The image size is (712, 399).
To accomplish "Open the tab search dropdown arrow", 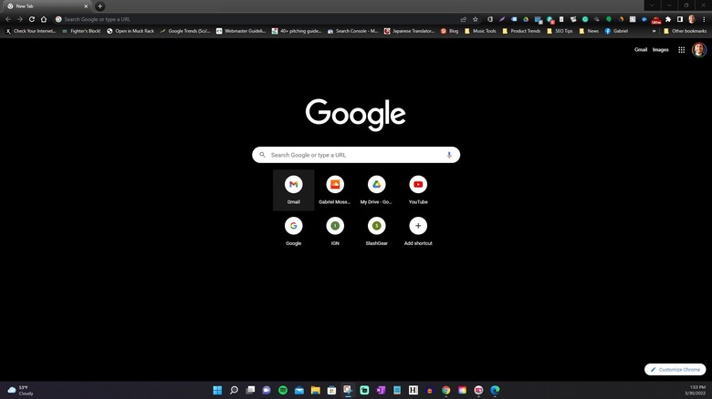I will (652, 5).
